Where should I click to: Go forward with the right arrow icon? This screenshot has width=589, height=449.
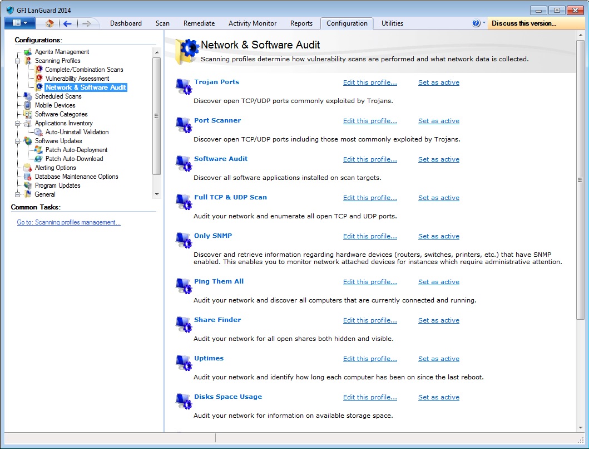[x=86, y=24]
